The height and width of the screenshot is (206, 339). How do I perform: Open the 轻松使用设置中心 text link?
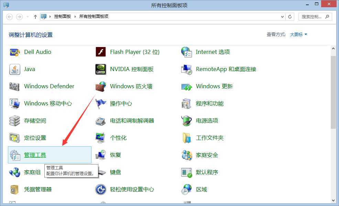click(132, 190)
